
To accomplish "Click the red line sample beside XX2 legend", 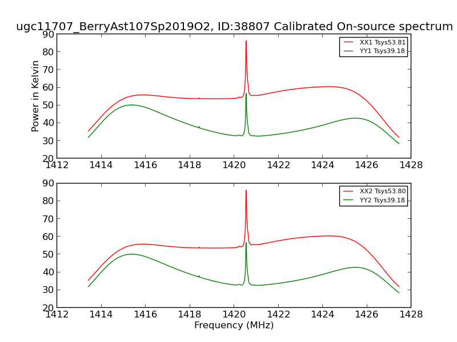I will (348, 191).
